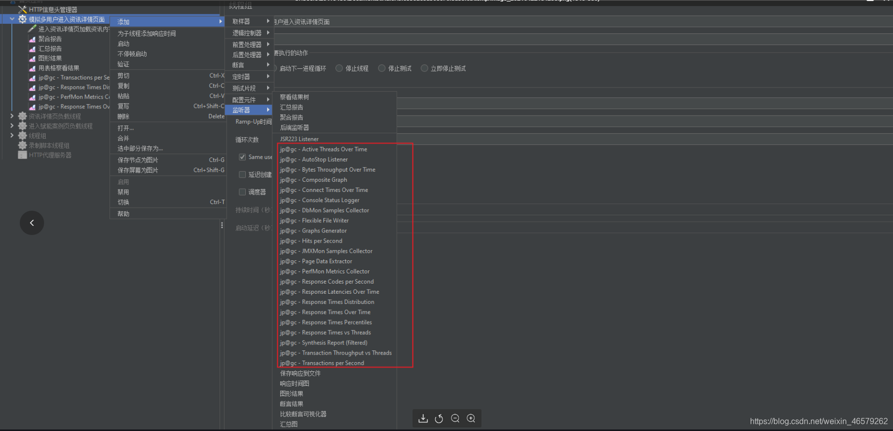Viewport: 893px width, 431px height.
Task: Click the 图形结果 listener icon in tree
Action: 32,58
